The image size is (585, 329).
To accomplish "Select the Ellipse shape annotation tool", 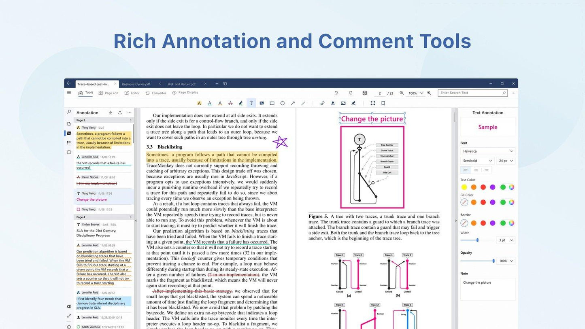I will (283, 103).
